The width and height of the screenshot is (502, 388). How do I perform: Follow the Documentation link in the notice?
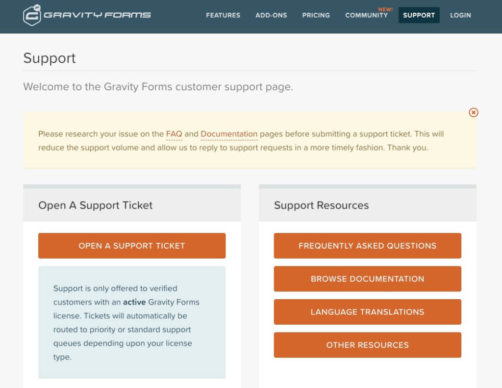tap(229, 134)
